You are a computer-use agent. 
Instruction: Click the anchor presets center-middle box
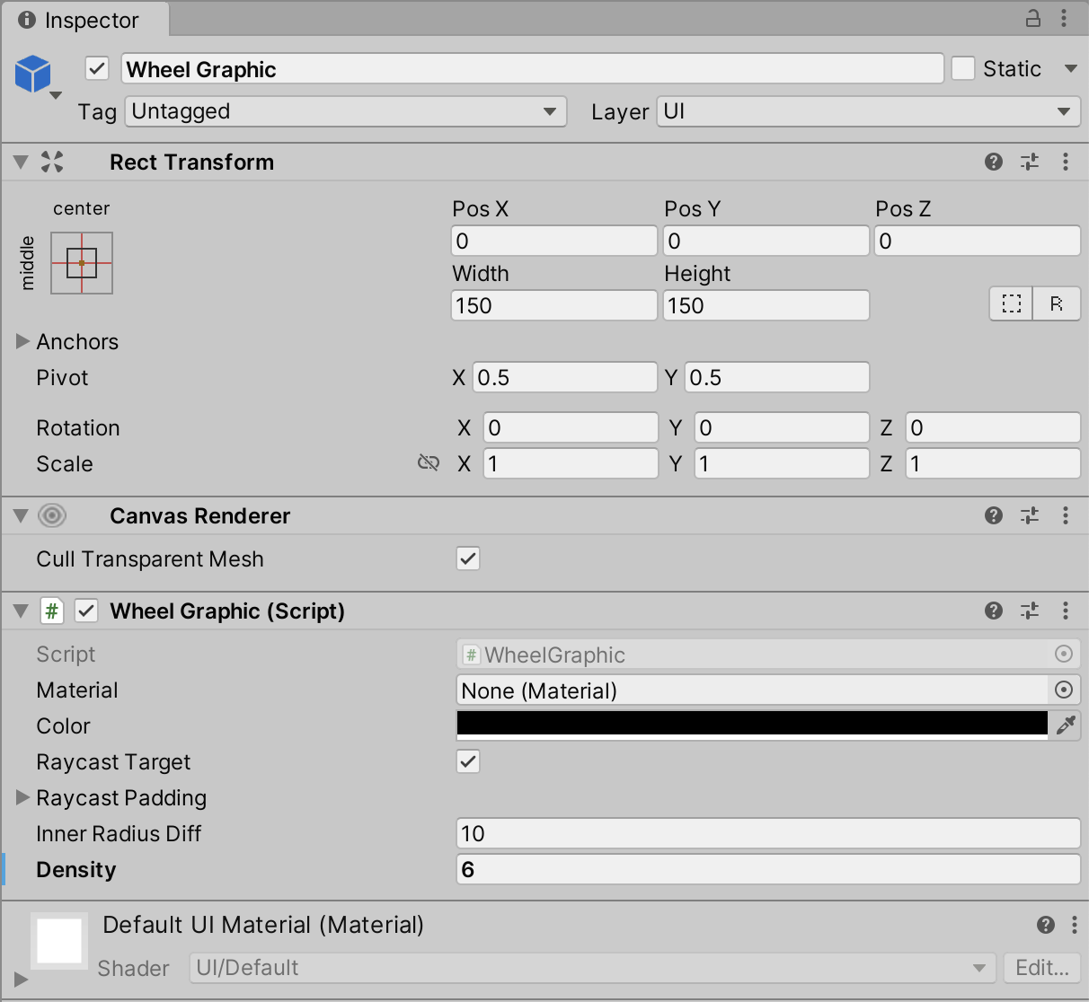[82, 263]
